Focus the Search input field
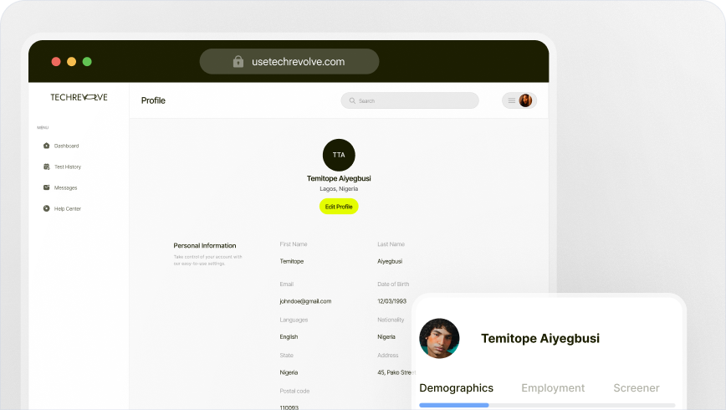Image resolution: width=726 pixels, height=410 pixels. [x=410, y=100]
